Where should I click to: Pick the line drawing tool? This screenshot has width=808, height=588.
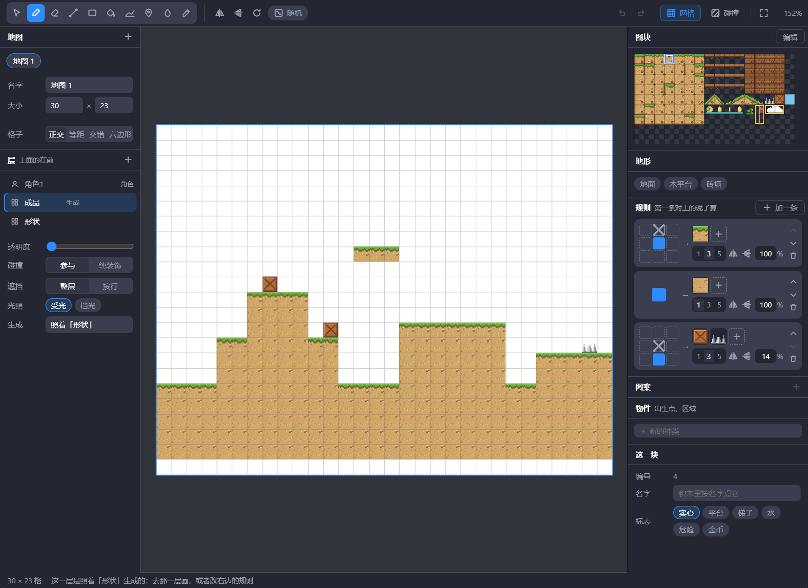[x=73, y=13]
